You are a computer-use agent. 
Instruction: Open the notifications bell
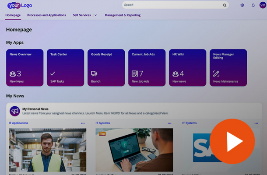pyautogui.click(x=253, y=5)
